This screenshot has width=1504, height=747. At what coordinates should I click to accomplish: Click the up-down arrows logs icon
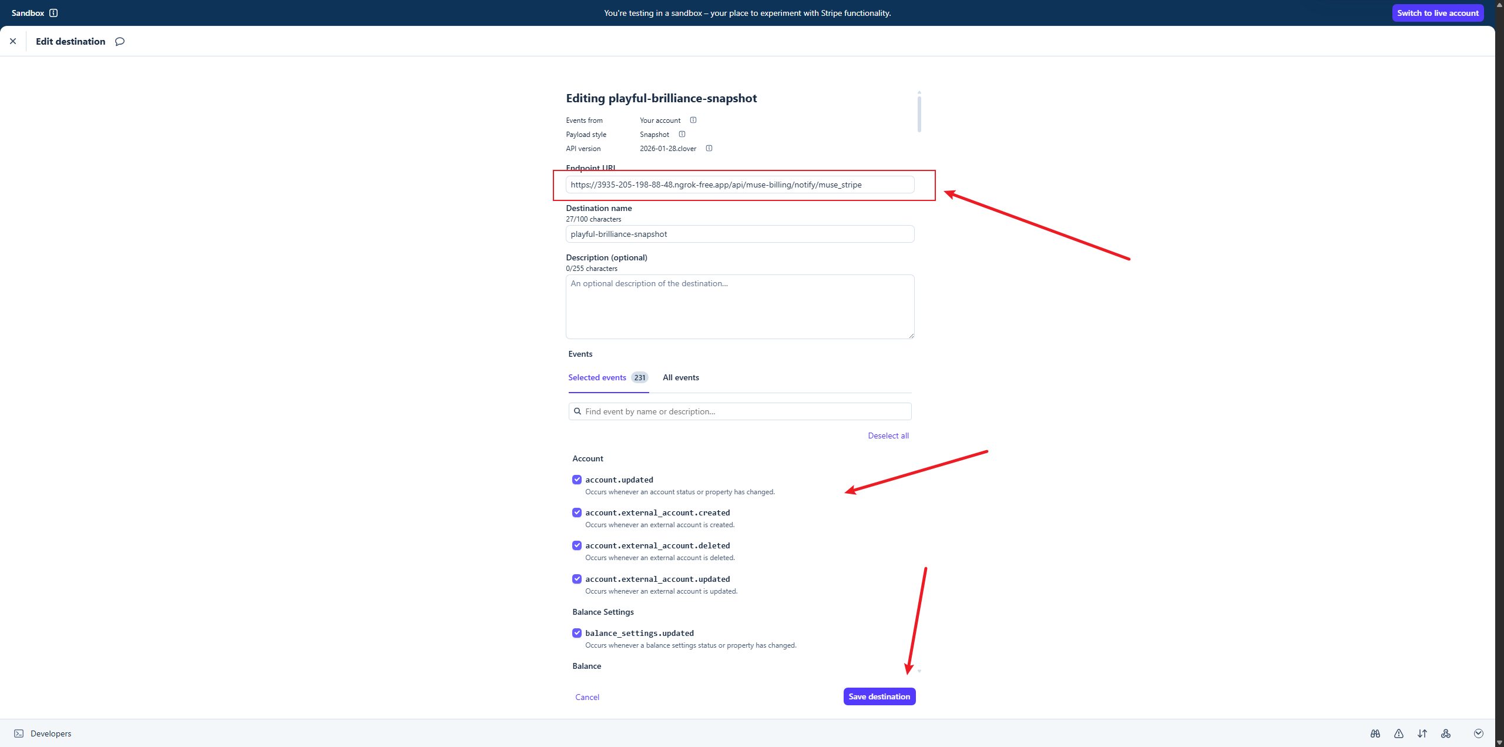(x=1422, y=733)
